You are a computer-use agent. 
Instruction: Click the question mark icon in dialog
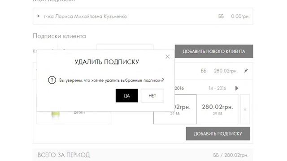(x=52, y=80)
